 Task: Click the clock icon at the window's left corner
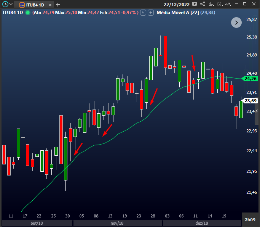5,4
